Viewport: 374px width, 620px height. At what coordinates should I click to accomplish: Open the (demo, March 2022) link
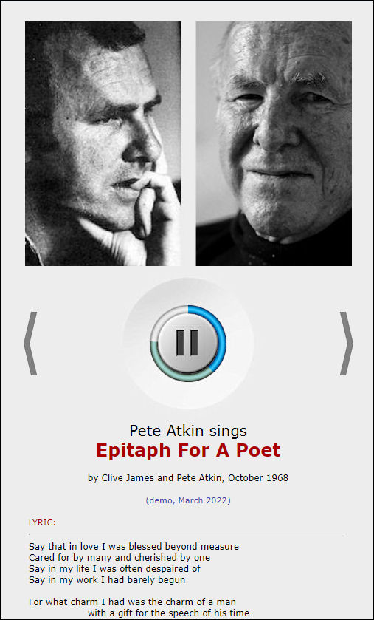tap(188, 500)
